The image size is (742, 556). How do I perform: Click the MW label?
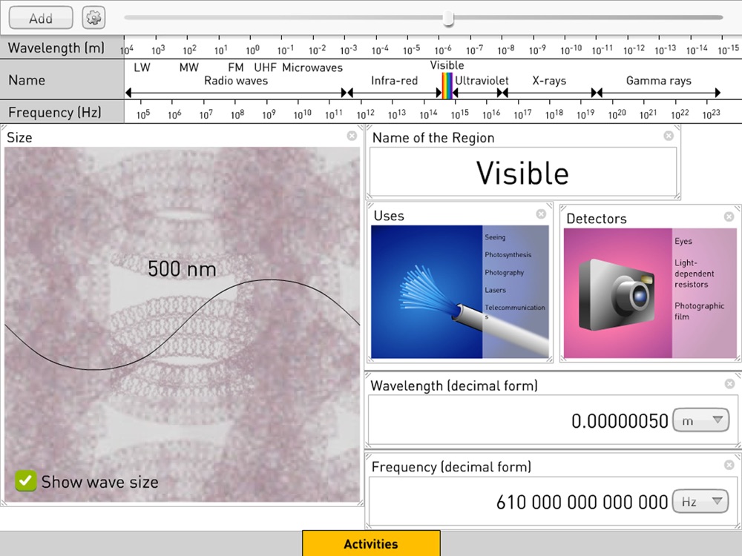(x=188, y=67)
